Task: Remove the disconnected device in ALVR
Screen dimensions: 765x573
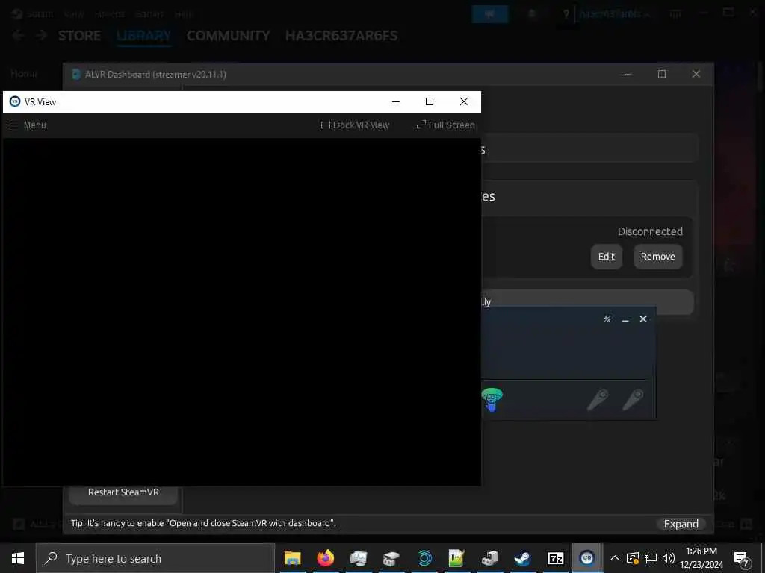Action: 657,257
